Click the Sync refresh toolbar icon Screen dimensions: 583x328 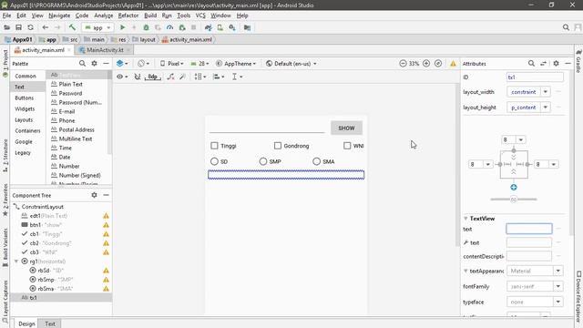(30, 27)
